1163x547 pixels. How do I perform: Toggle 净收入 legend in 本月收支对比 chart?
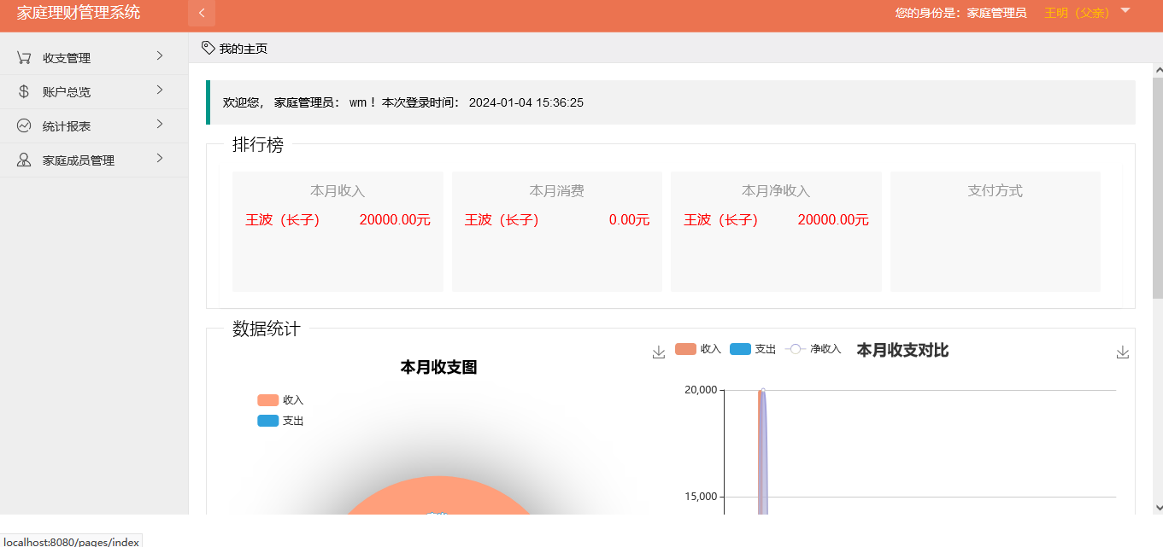tap(813, 349)
